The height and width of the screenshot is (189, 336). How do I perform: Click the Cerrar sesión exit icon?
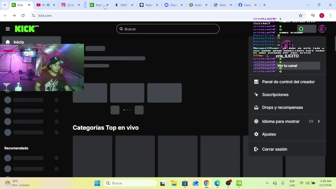pyautogui.click(x=256, y=149)
